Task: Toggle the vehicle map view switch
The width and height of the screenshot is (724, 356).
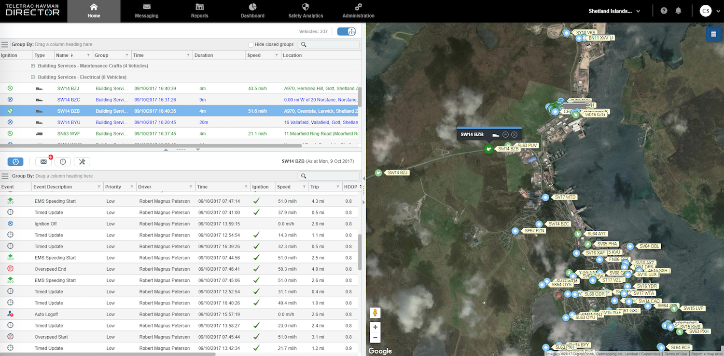Action: 346,32
